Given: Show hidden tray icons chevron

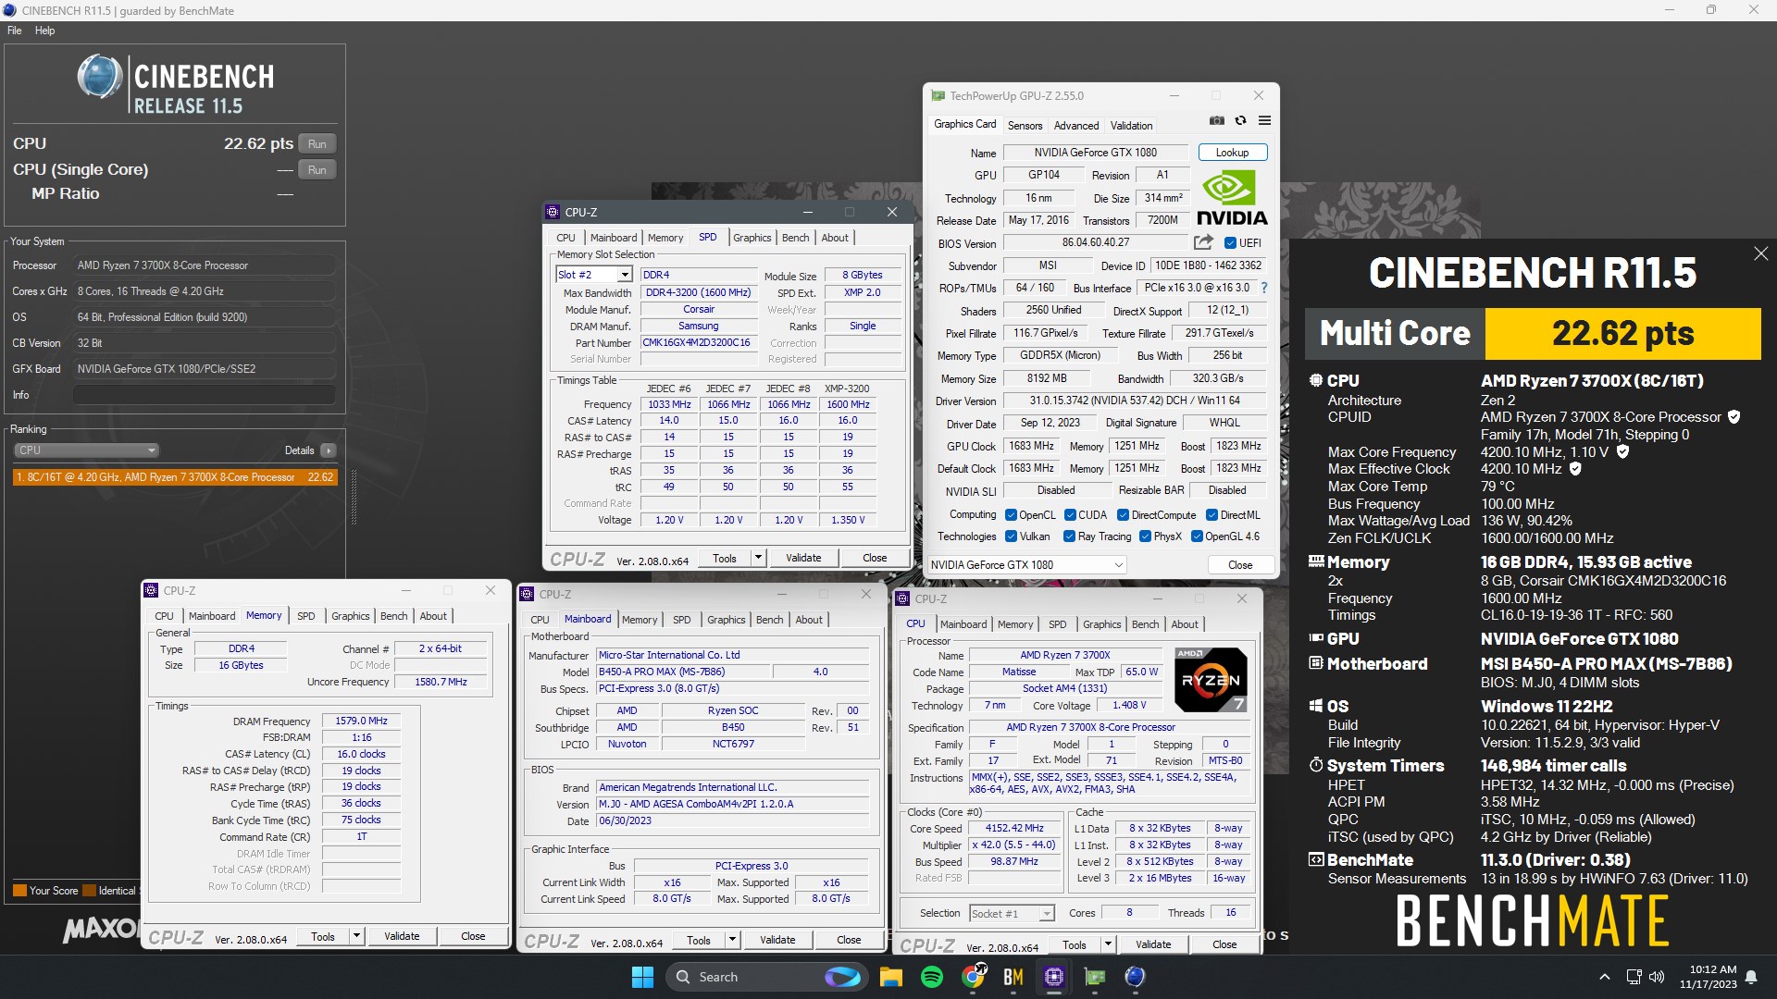Looking at the screenshot, I should click(x=1604, y=977).
